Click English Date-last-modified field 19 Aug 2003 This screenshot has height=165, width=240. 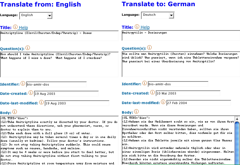coord(77,103)
